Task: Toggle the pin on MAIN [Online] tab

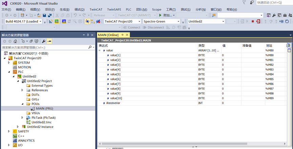Action: click(x=123, y=35)
